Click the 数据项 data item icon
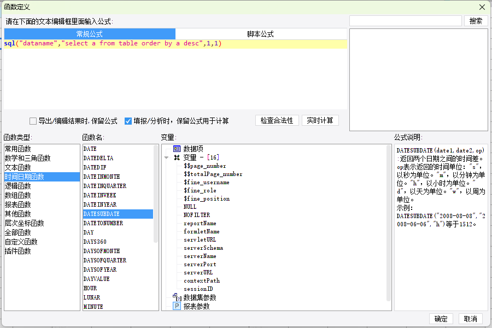 [177, 149]
